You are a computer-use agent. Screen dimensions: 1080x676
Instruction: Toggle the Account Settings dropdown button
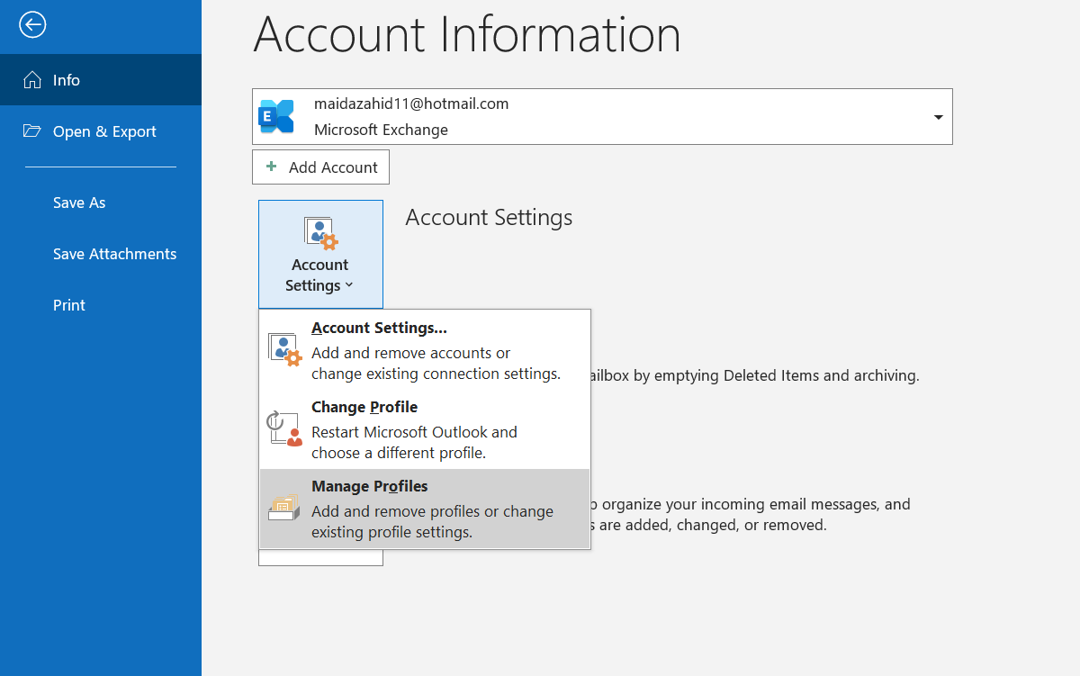coord(320,255)
